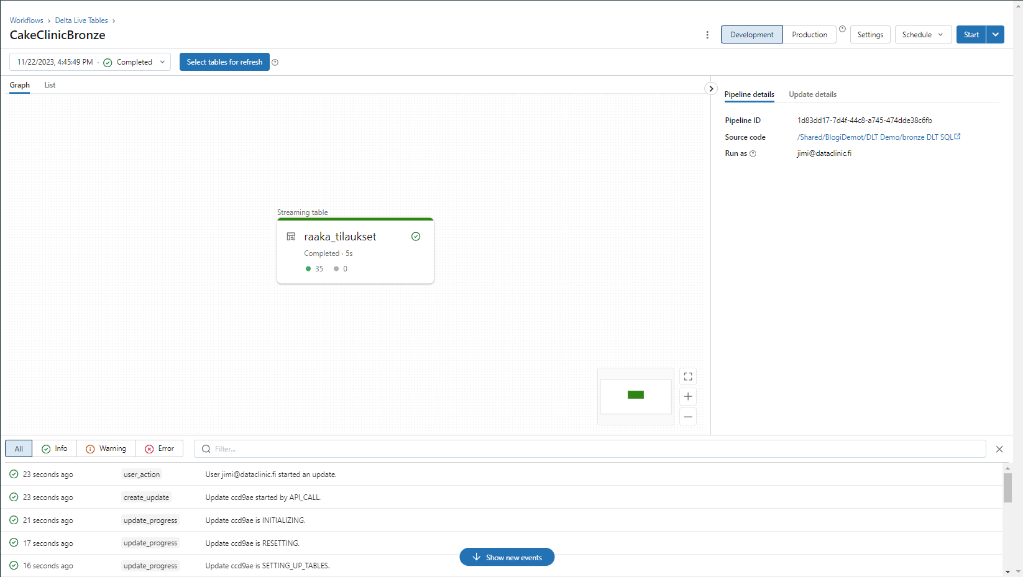Screen dimensions: 1023x577
Task: Zoom in the graph with plus icon
Action: click(x=688, y=397)
